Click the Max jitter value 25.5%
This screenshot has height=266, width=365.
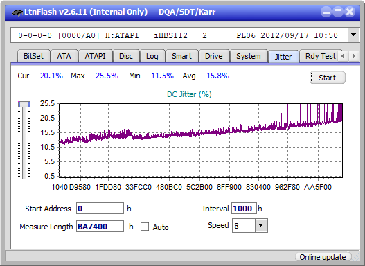(x=107, y=76)
